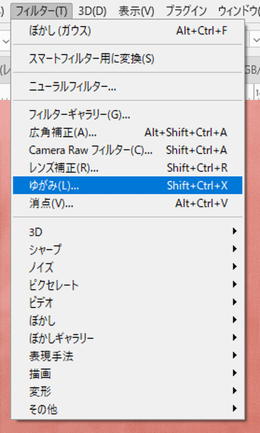The image size is (260, 433).
Task: Open the 3D(D) menu bar item
Action: tap(92, 11)
